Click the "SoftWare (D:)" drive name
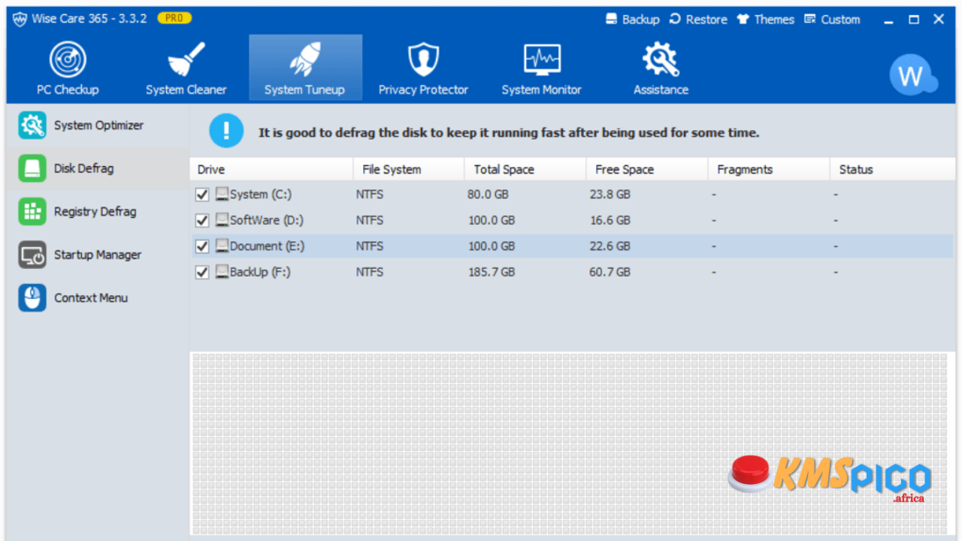 267,220
